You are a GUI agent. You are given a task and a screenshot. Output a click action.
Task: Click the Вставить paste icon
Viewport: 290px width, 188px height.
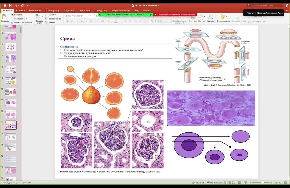click(x=4, y=17)
